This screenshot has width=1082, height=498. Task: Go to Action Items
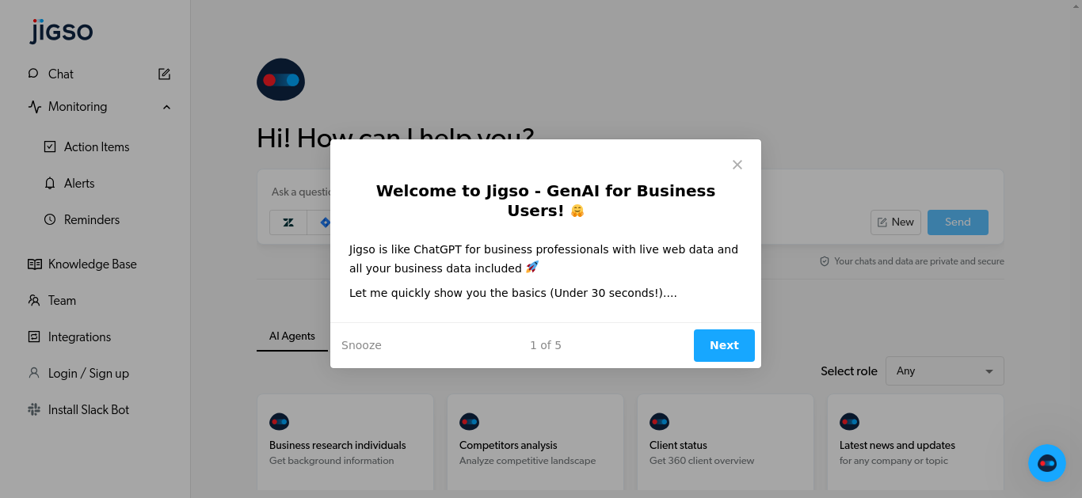97,146
